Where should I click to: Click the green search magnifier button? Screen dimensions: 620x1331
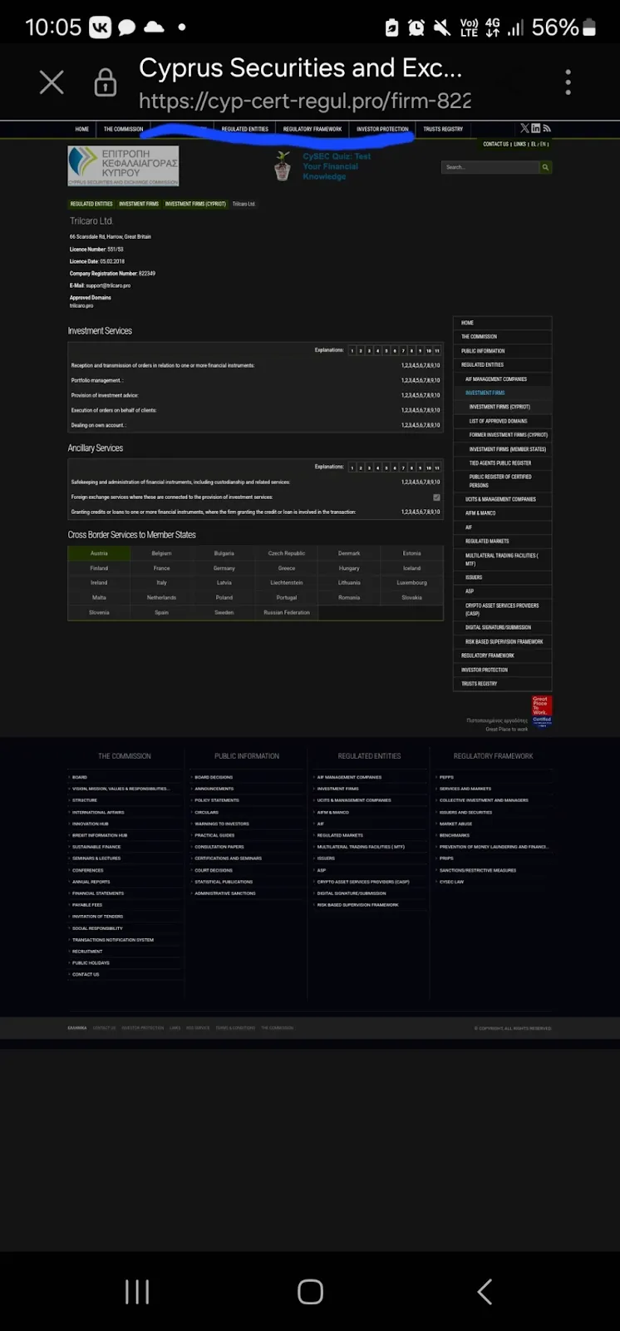[546, 167]
